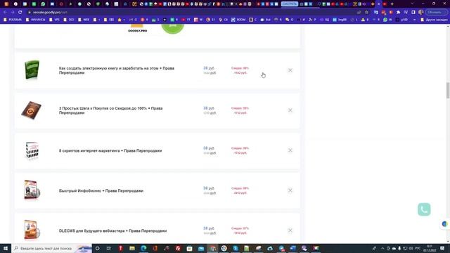Open the browser profile avatar
The image size is (450, 253).
pos(420,13)
